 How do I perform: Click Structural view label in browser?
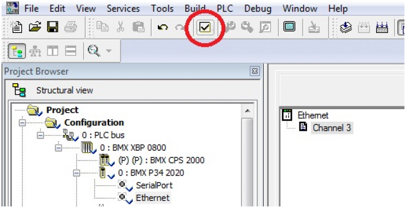point(64,90)
